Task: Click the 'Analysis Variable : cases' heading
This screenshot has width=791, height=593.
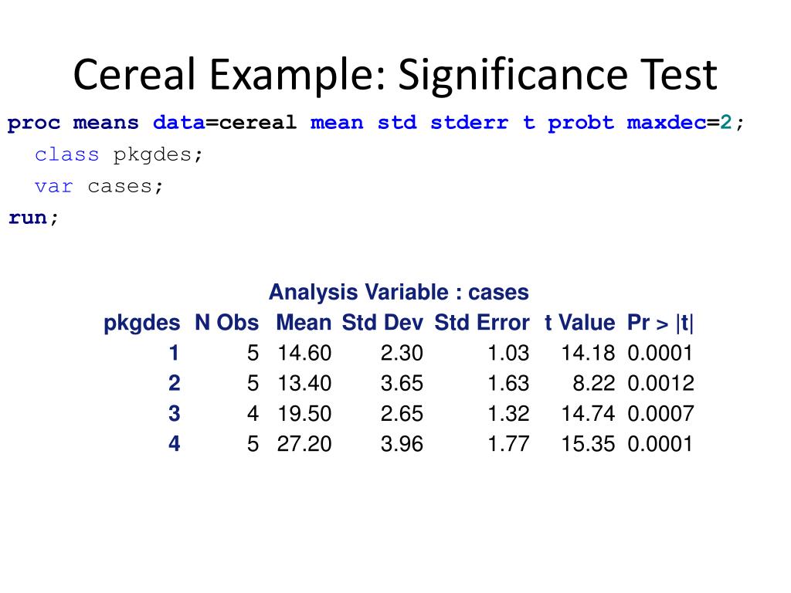Action: pyautogui.click(x=399, y=293)
